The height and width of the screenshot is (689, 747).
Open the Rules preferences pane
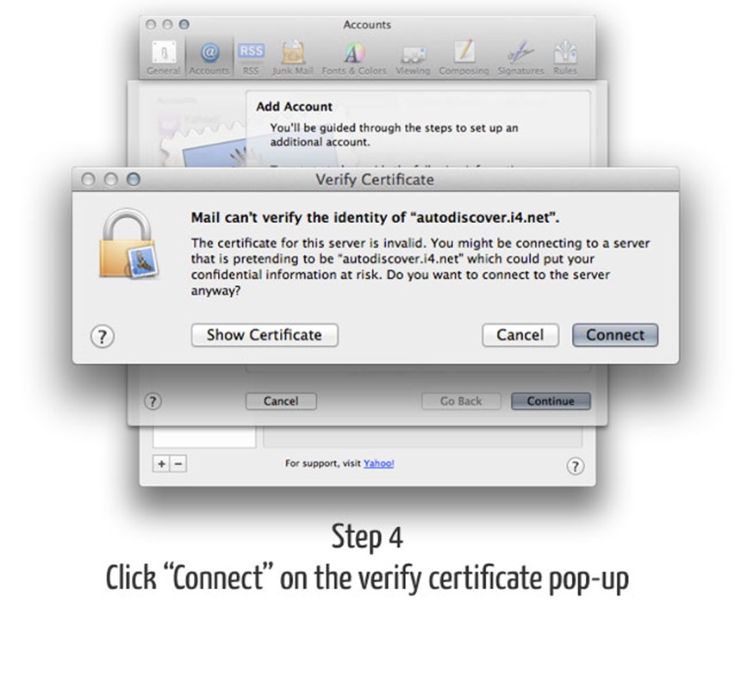[x=565, y=58]
